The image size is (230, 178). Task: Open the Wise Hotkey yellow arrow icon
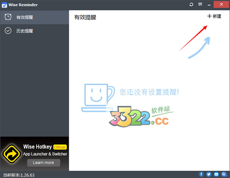(12, 154)
